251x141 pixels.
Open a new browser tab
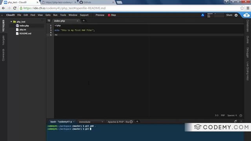click(119, 2)
